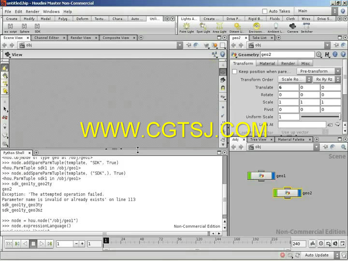348x261 pixels.
Task: Toggle the geo2 node display flag
Action: coord(299,193)
